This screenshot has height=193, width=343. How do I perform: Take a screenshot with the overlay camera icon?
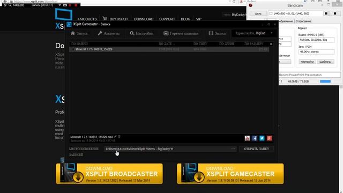point(65,5)
